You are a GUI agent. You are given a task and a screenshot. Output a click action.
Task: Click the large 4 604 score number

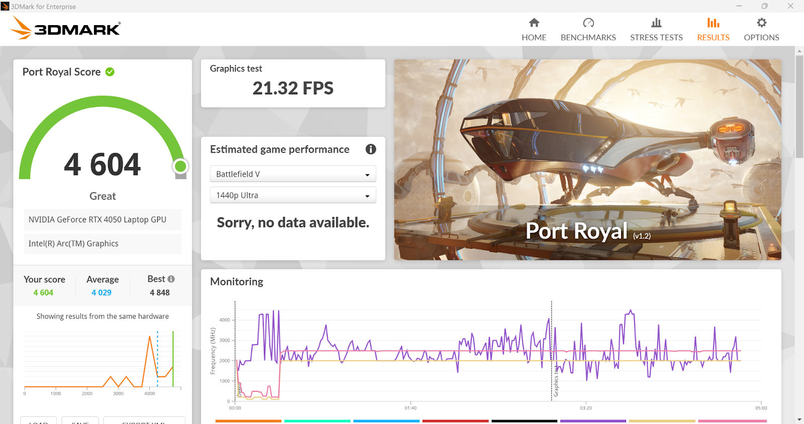click(x=103, y=165)
